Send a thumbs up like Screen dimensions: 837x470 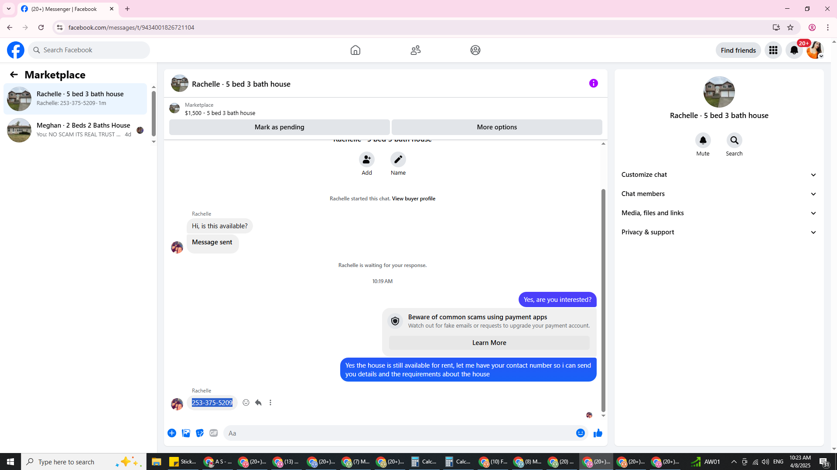(x=598, y=433)
